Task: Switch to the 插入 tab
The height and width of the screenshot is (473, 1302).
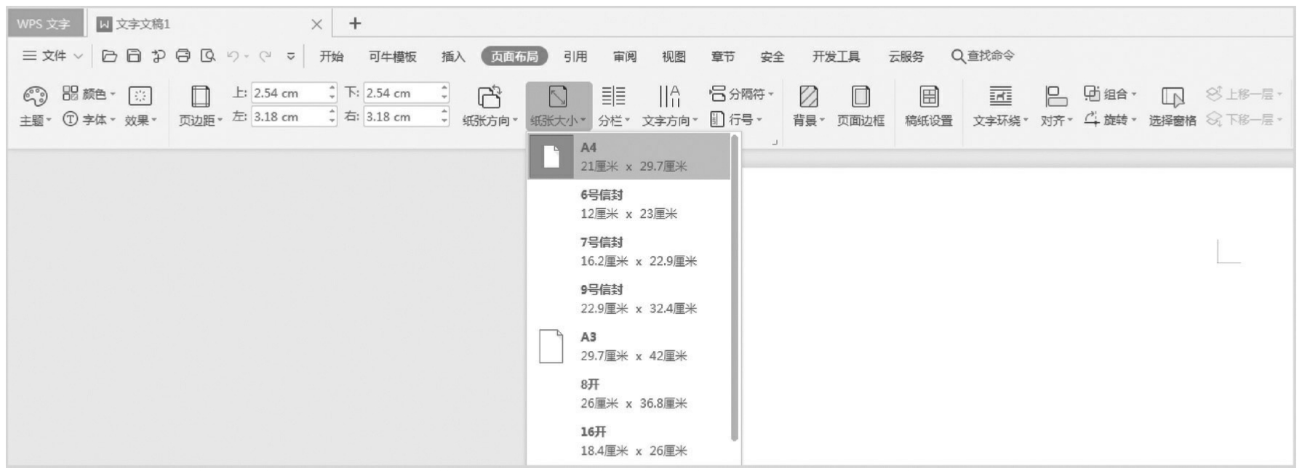Action: click(x=453, y=57)
